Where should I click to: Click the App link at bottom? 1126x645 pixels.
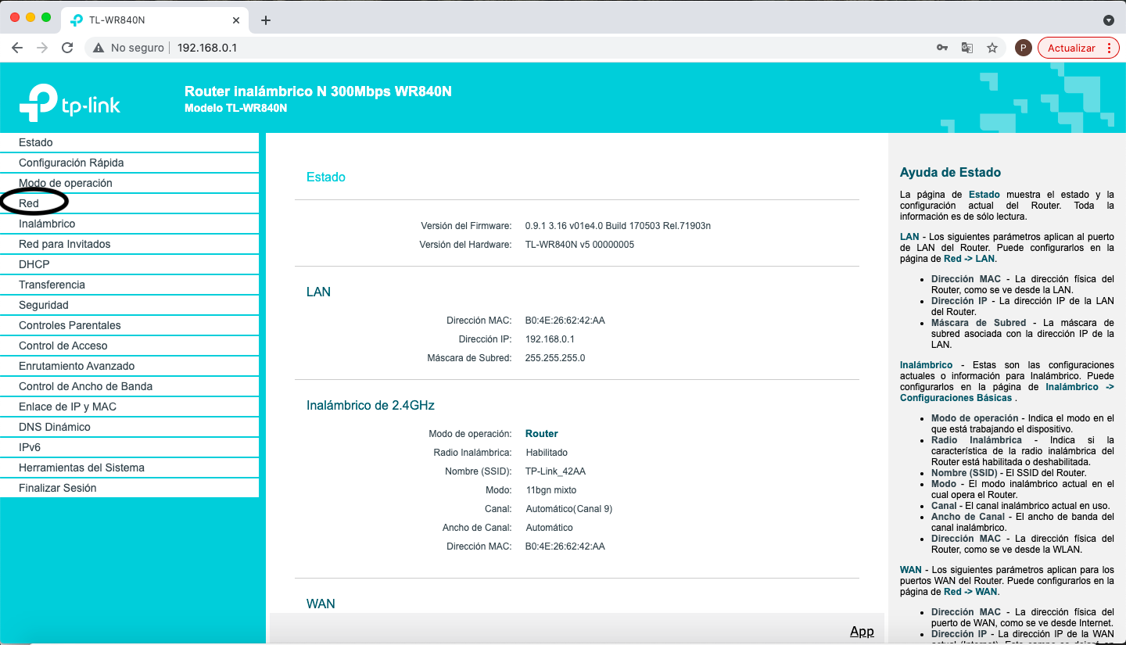coord(862,631)
